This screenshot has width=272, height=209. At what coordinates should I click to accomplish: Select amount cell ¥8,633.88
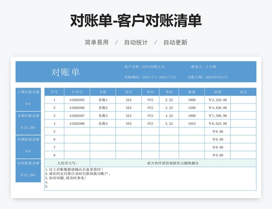pos(218,124)
